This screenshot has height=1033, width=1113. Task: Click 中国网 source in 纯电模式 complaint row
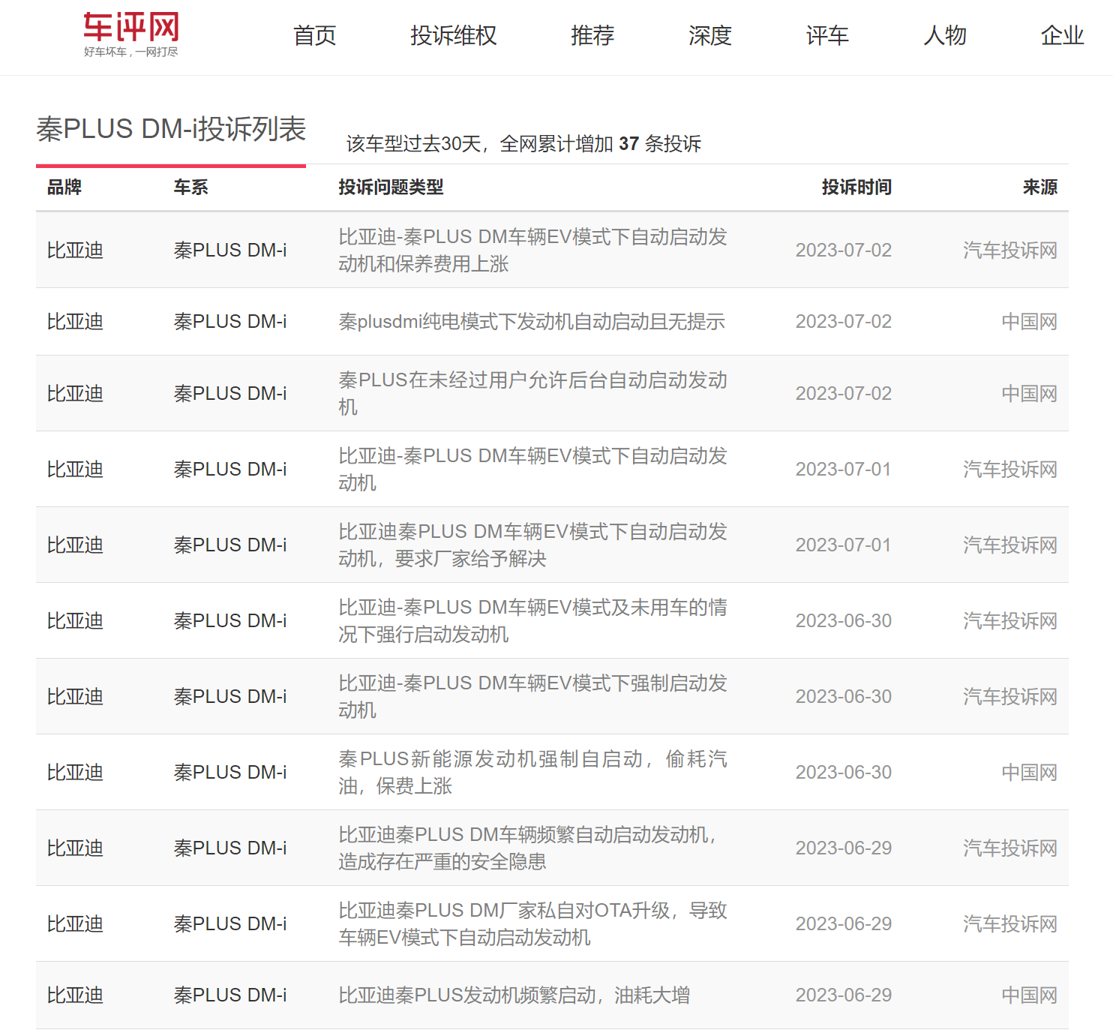(x=1029, y=322)
